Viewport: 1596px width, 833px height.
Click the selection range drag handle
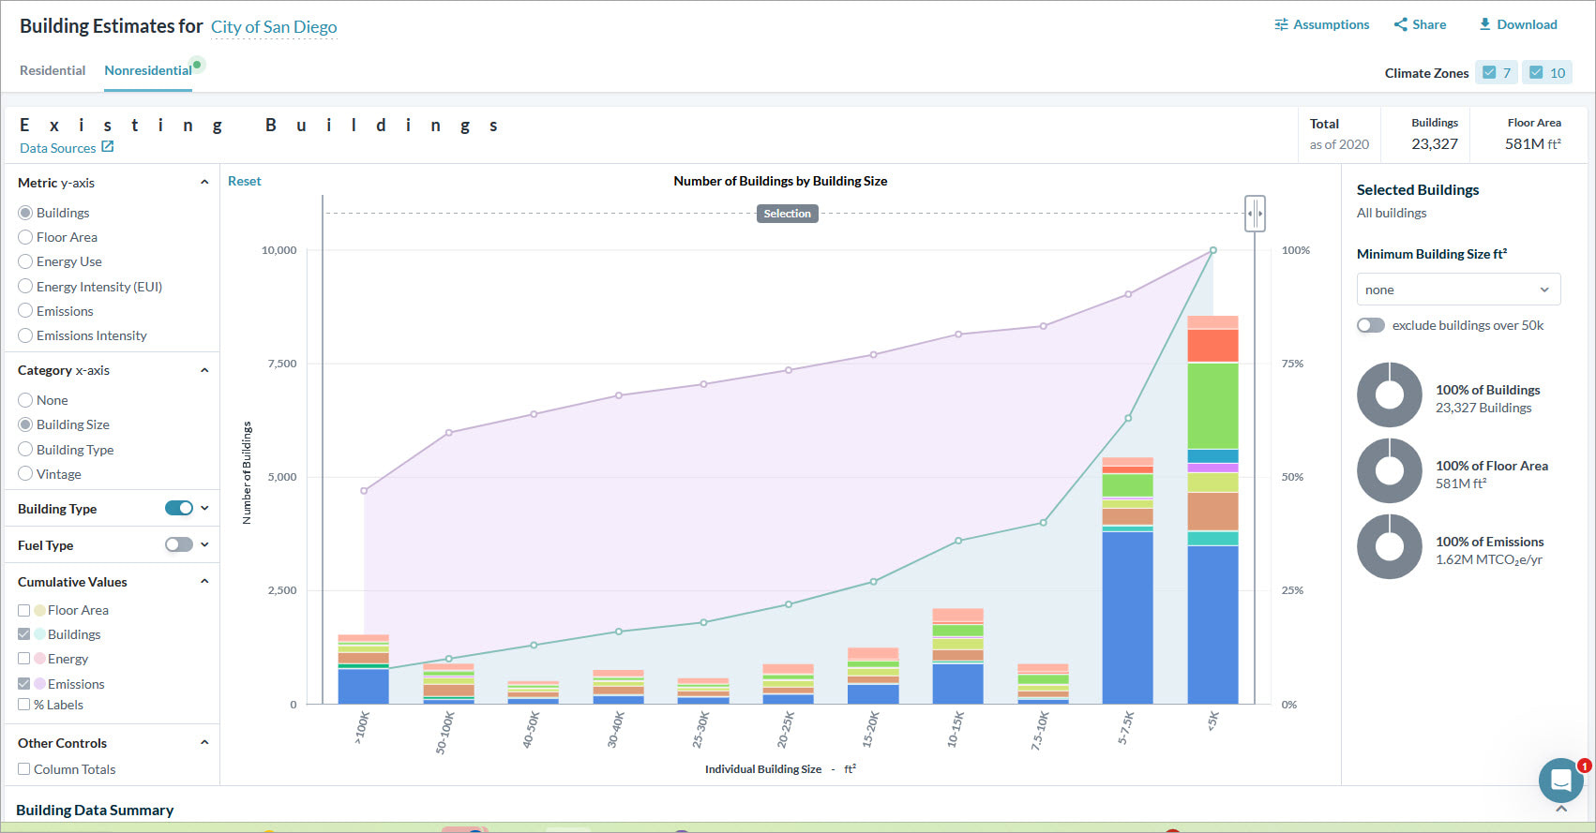(1255, 214)
